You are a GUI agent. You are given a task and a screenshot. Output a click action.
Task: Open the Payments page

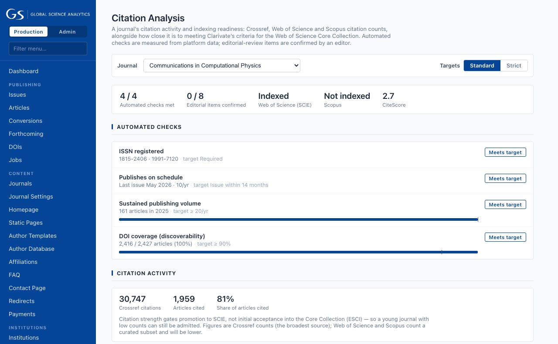(22, 314)
